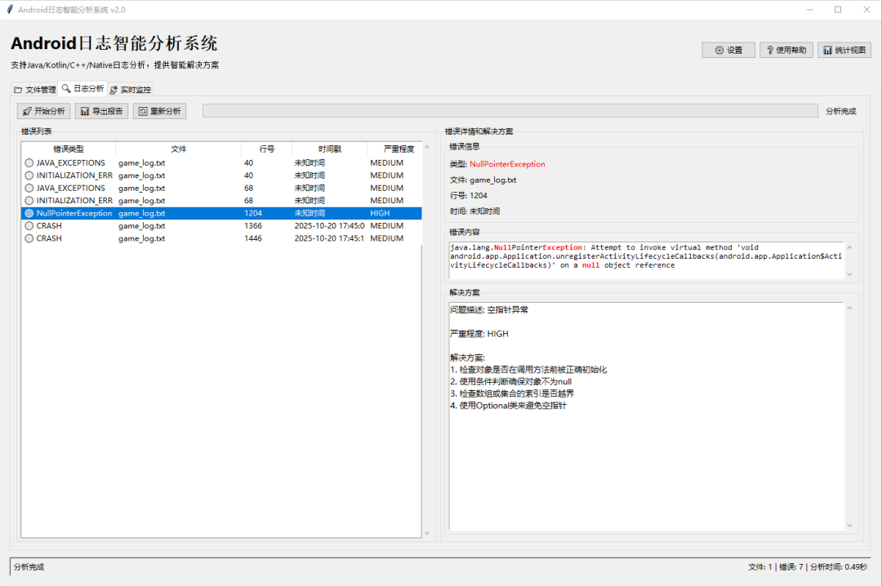This screenshot has width=882, height=586.
Task: Click '行号: 1204' in error info
Action: pos(469,196)
